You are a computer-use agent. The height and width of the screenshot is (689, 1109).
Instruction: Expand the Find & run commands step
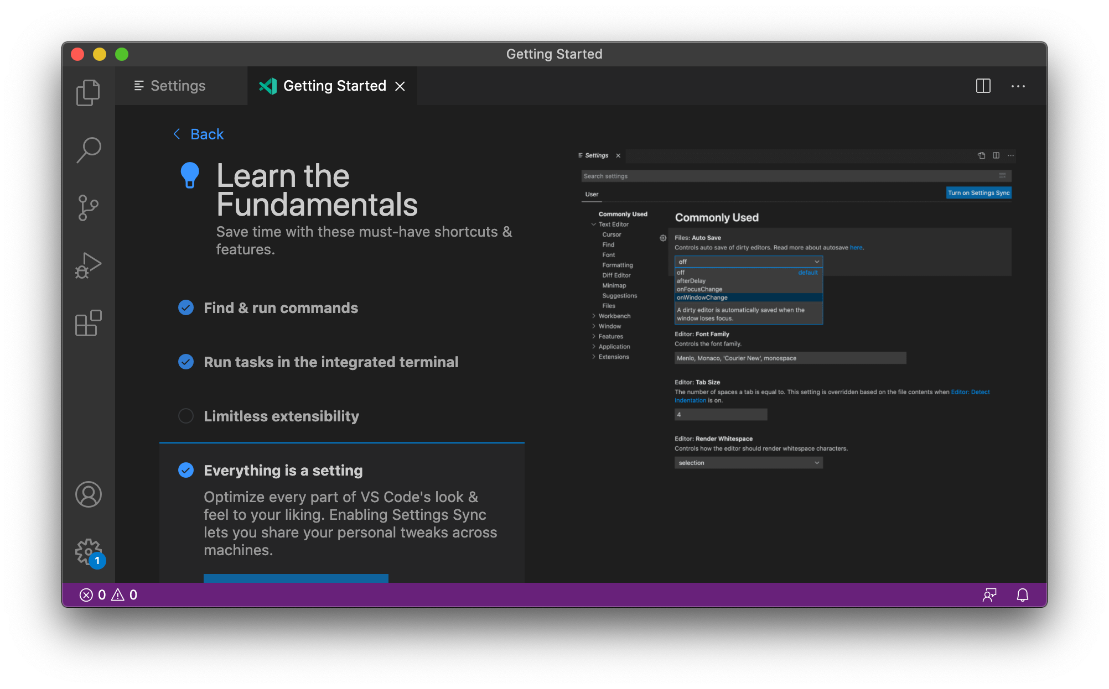click(281, 308)
